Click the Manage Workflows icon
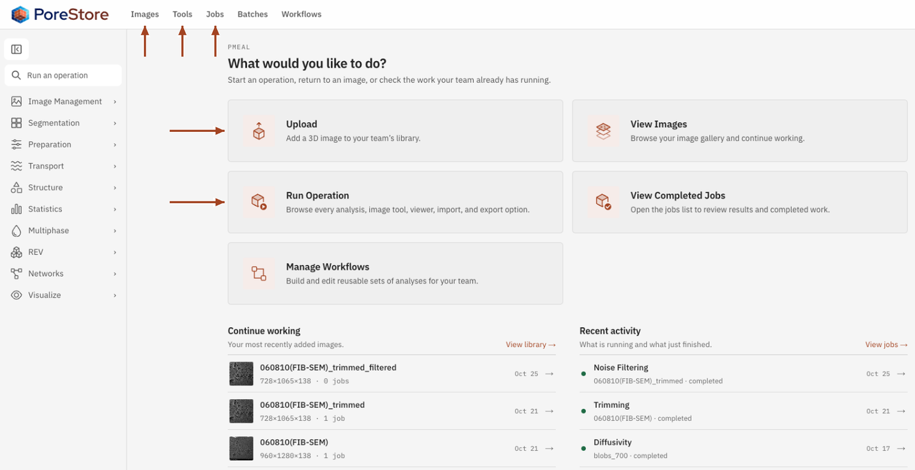The height and width of the screenshot is (470, 915). 259,273
